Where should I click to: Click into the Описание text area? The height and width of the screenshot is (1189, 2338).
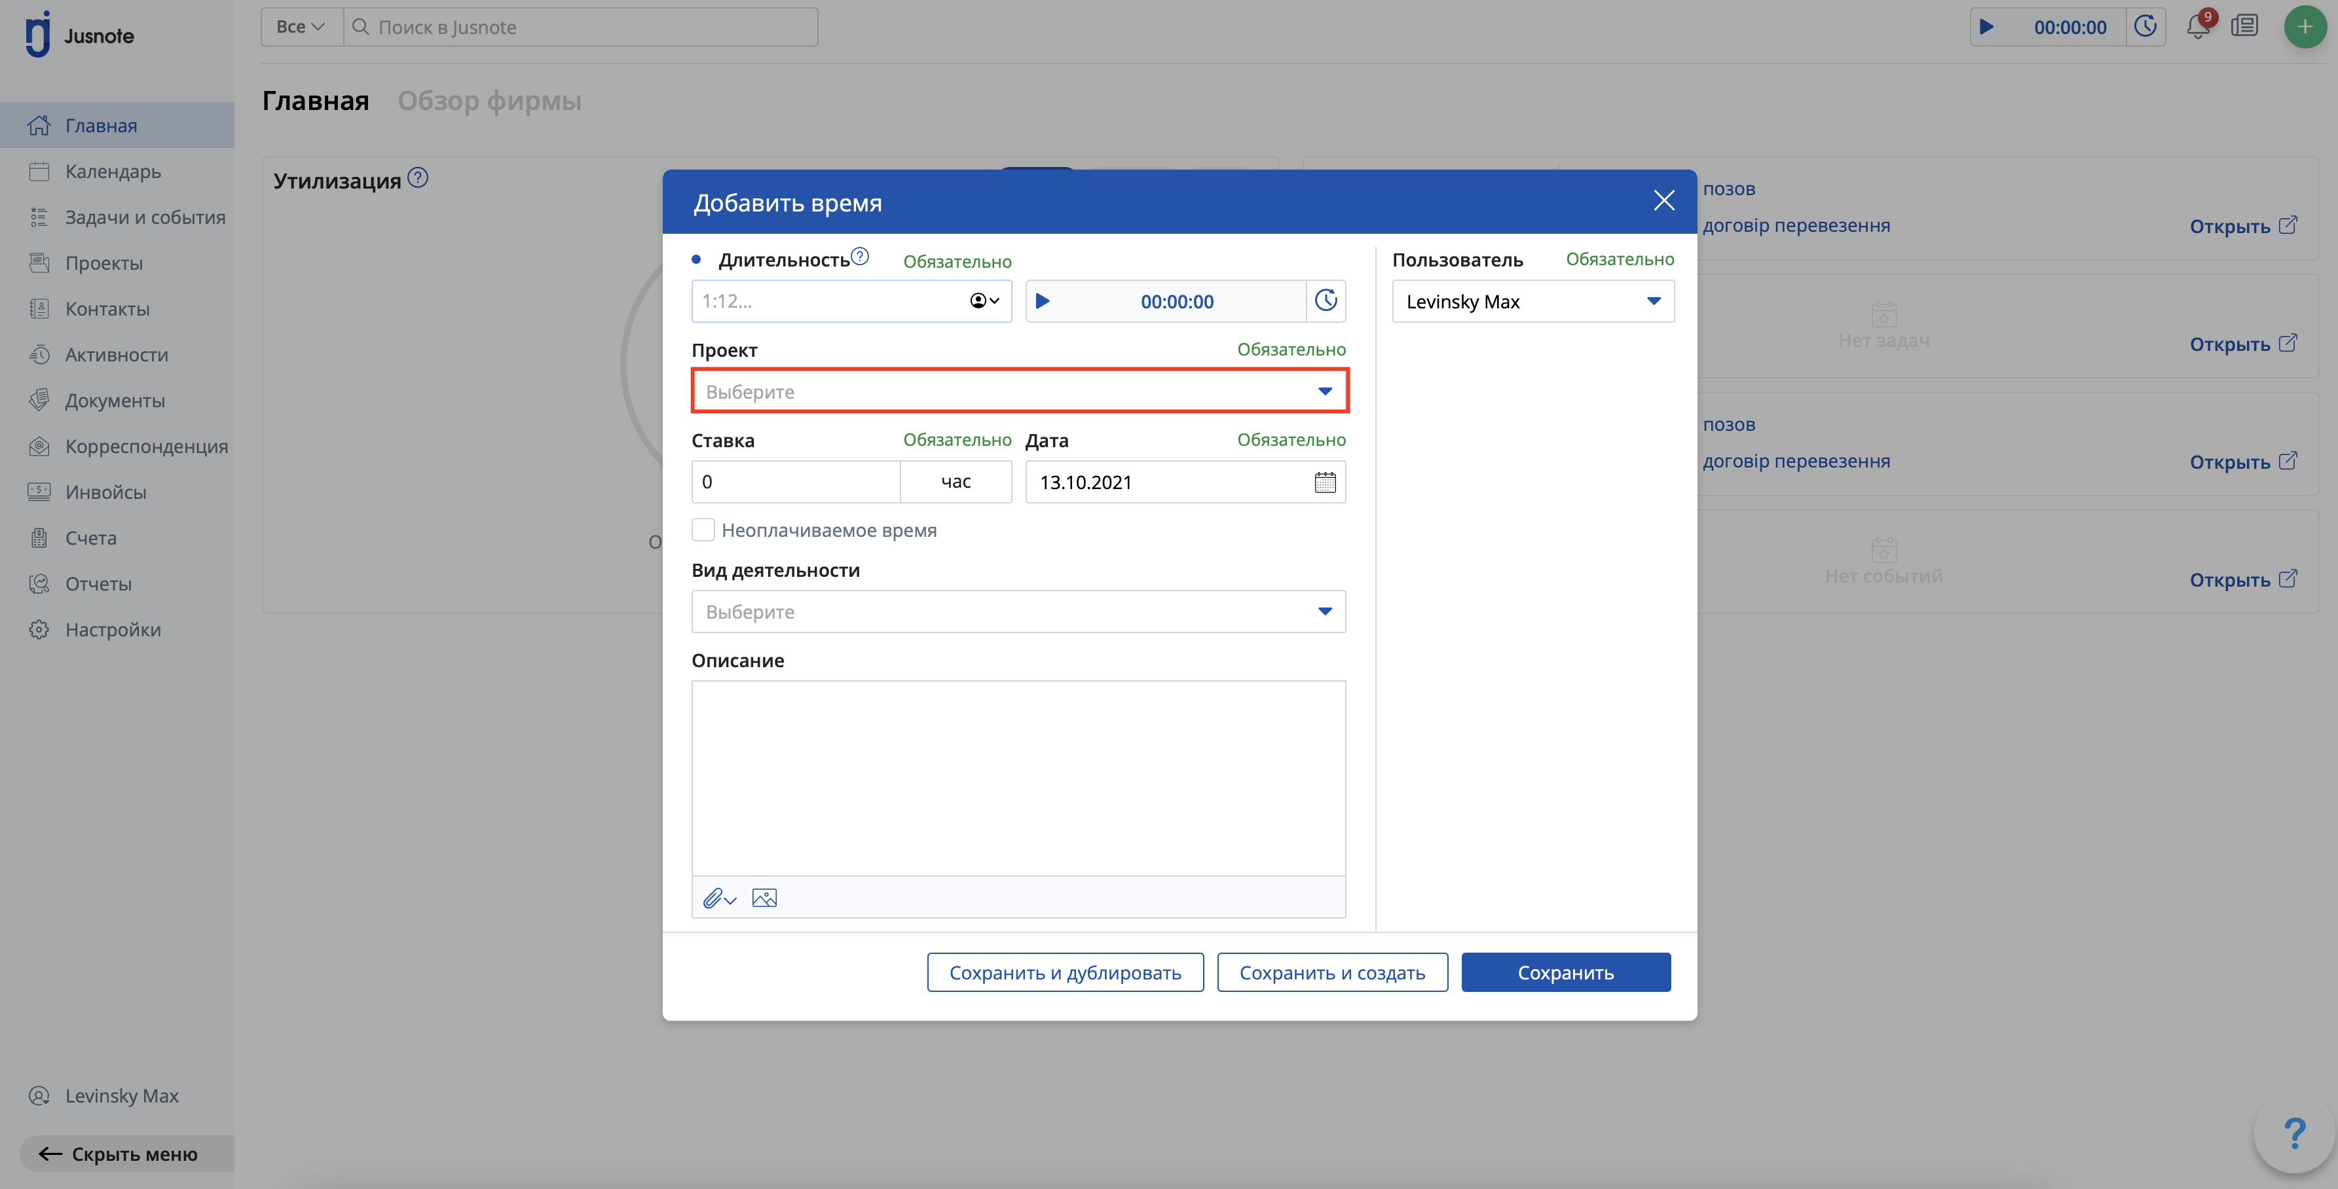pos(1018,778)
